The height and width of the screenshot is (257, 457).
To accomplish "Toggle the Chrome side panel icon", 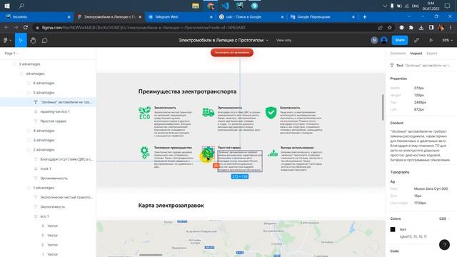I will point(431,27).
